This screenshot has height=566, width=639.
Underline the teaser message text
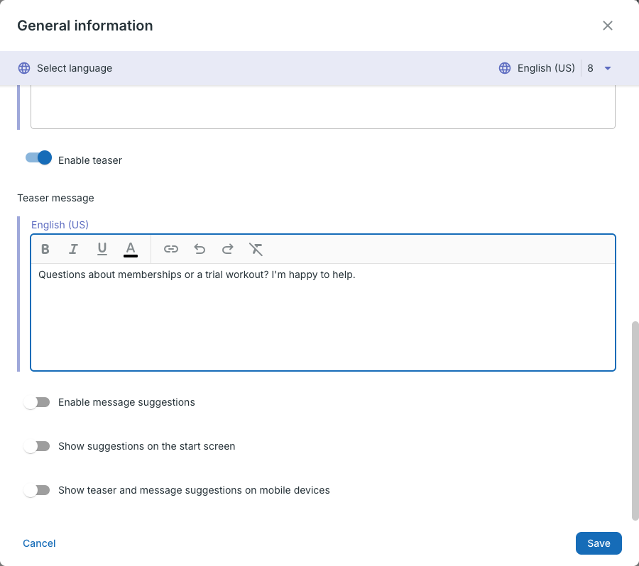102,249
